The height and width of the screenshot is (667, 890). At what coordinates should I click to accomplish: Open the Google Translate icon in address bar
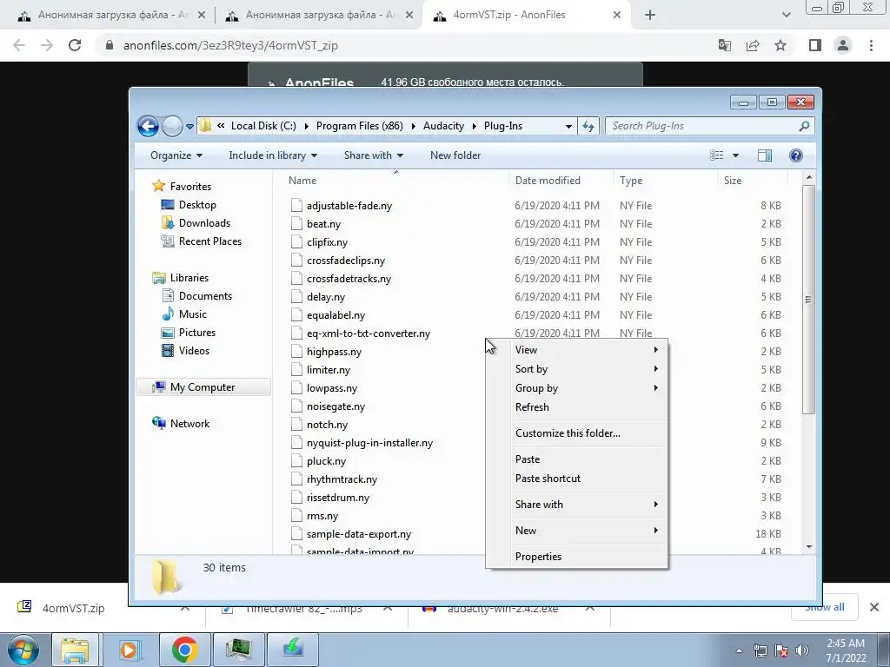724,45
